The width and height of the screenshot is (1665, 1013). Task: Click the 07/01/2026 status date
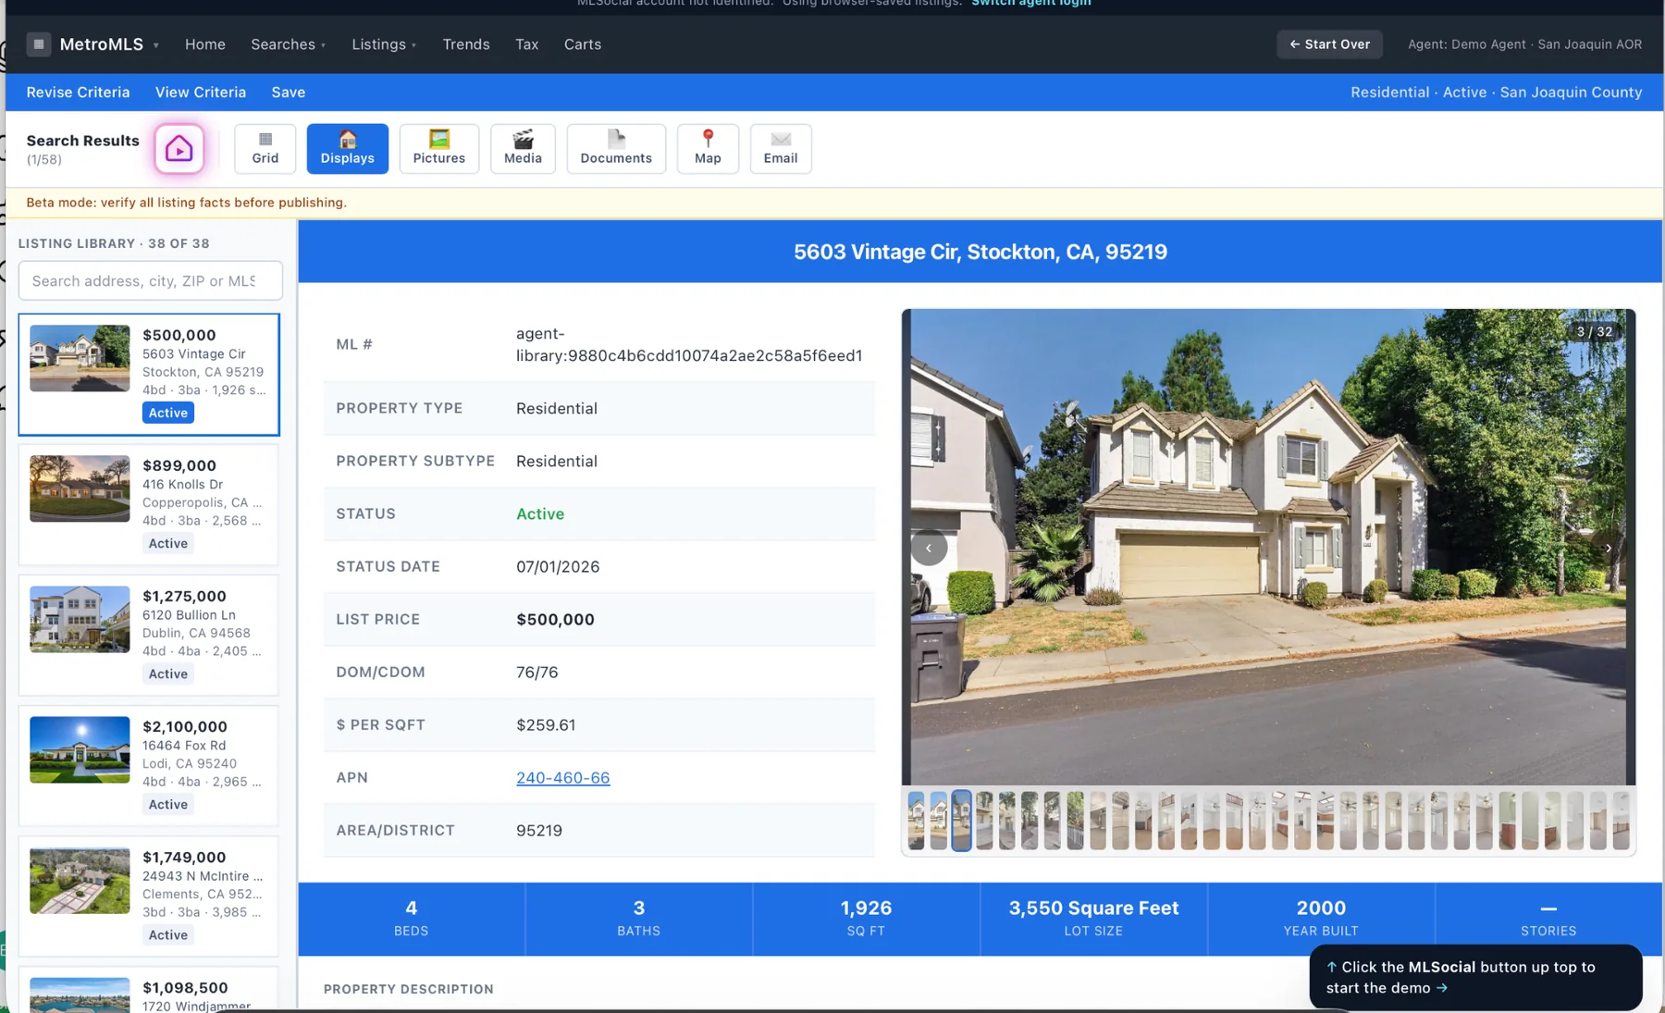click(x=558, y=567)
